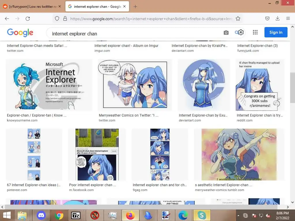Open '67 Internet Explorer-chan ideas' link
Viewport: 295px width, 221px height.
34,185
